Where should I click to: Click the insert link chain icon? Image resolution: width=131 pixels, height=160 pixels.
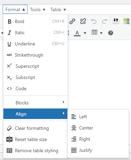72,21
